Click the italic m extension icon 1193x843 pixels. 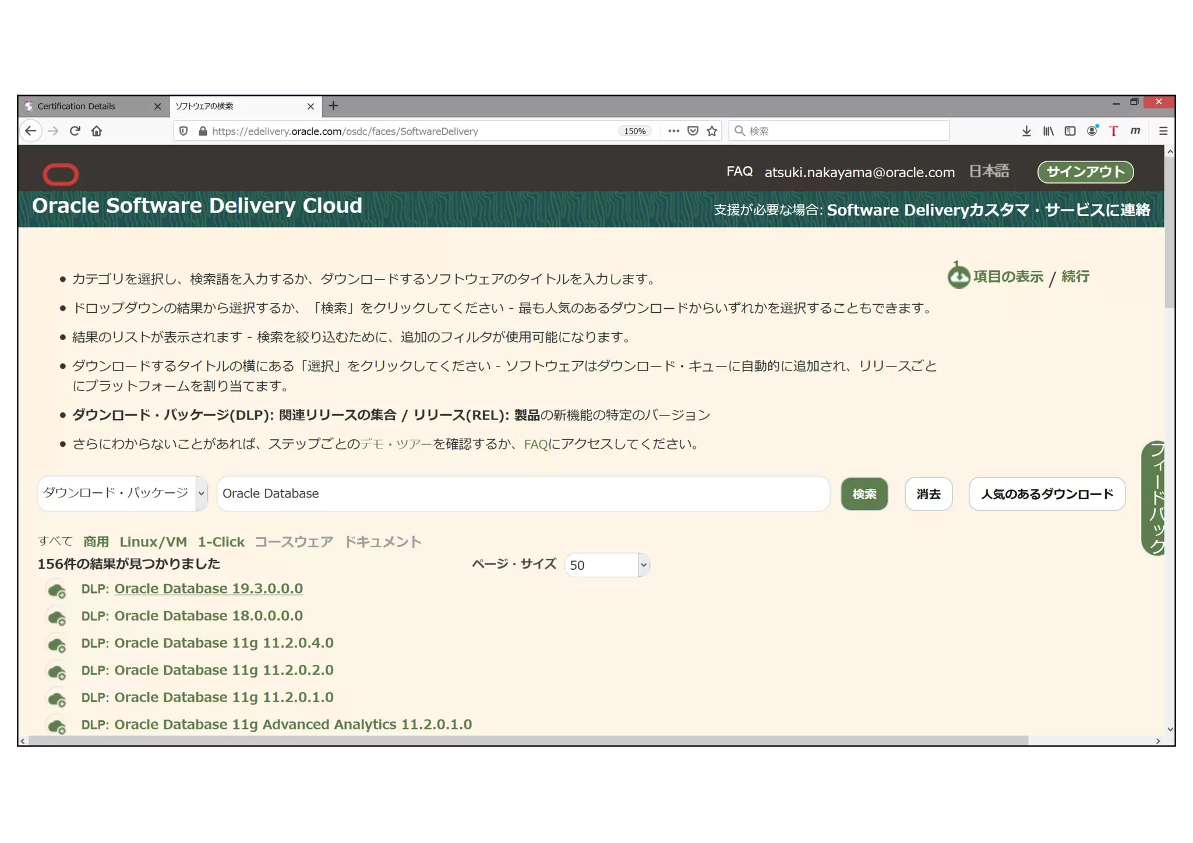click(1135, 130)
